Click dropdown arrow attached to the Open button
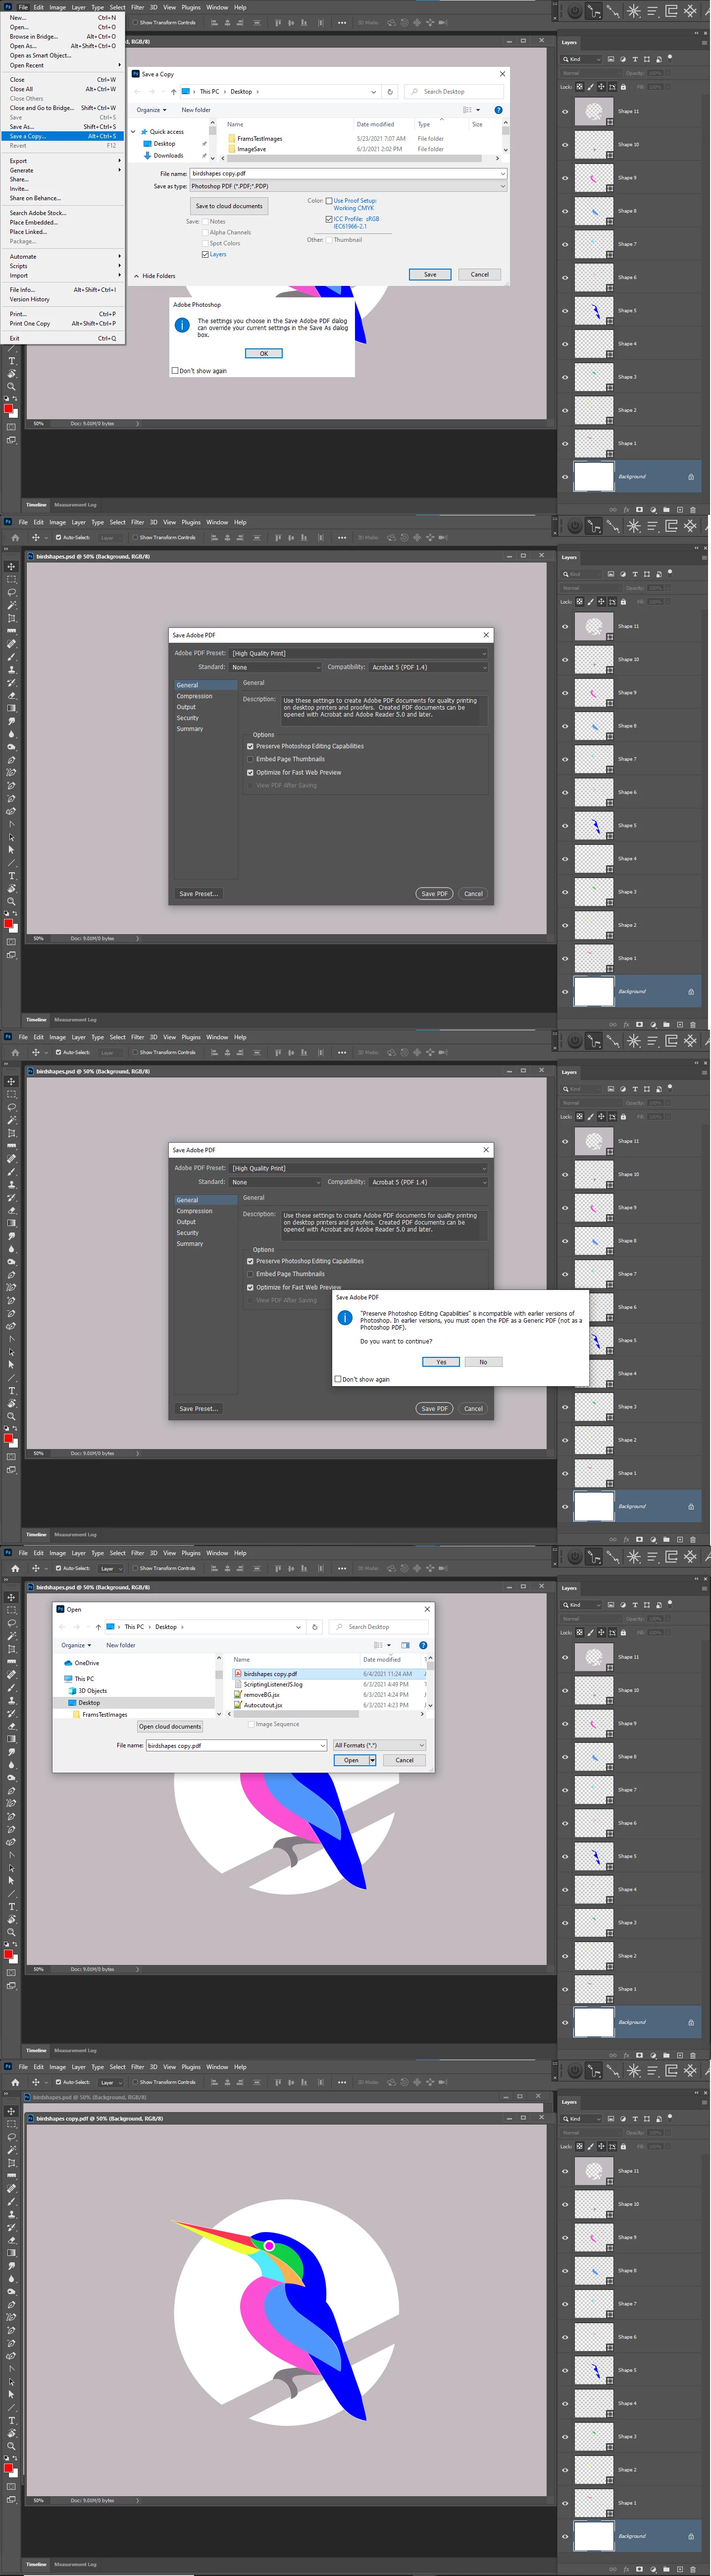Viewport: 711px width, 2576px height. pos(372,1760)
